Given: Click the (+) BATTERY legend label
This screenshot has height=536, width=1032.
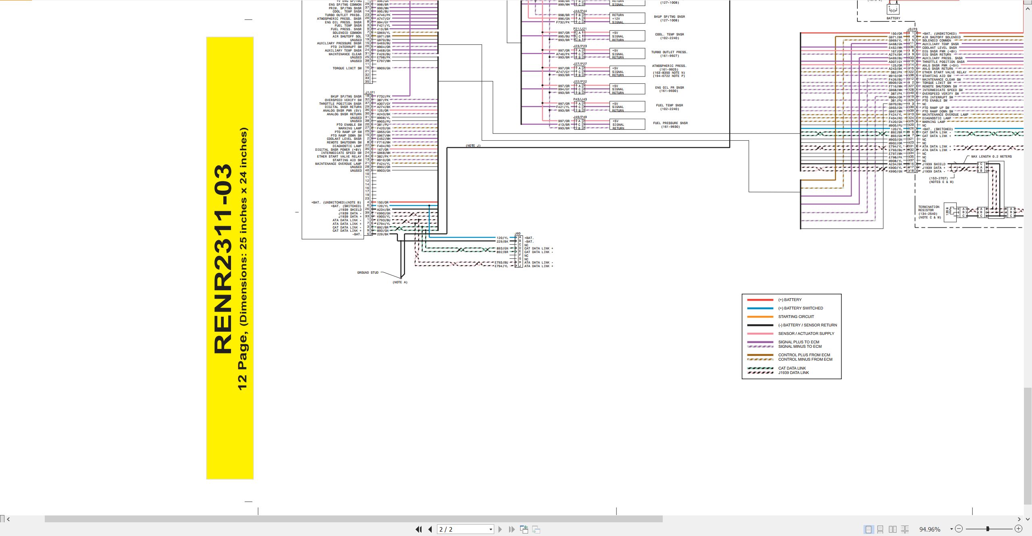Looking at the screenshot, I should [790, 300].
